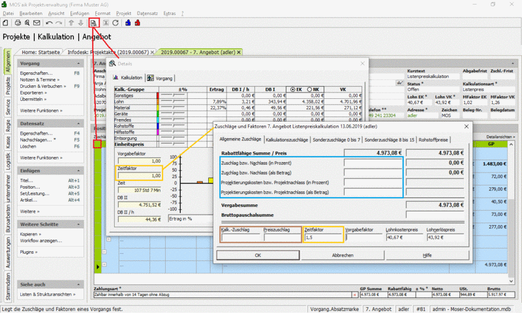Collapse the Datensatz panel
Screen dimensions: 522x313
pos(78,124)
